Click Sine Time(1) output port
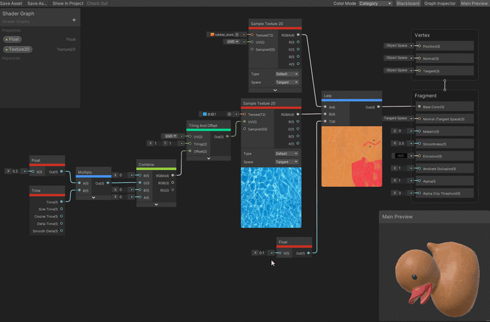 61,209
